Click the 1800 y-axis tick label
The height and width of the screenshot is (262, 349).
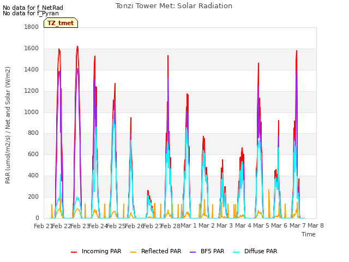(x=32, y=27)
